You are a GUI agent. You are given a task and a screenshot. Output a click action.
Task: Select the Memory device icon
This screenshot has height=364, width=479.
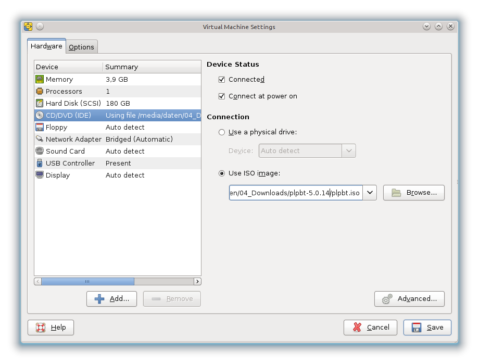pos(40,79)
